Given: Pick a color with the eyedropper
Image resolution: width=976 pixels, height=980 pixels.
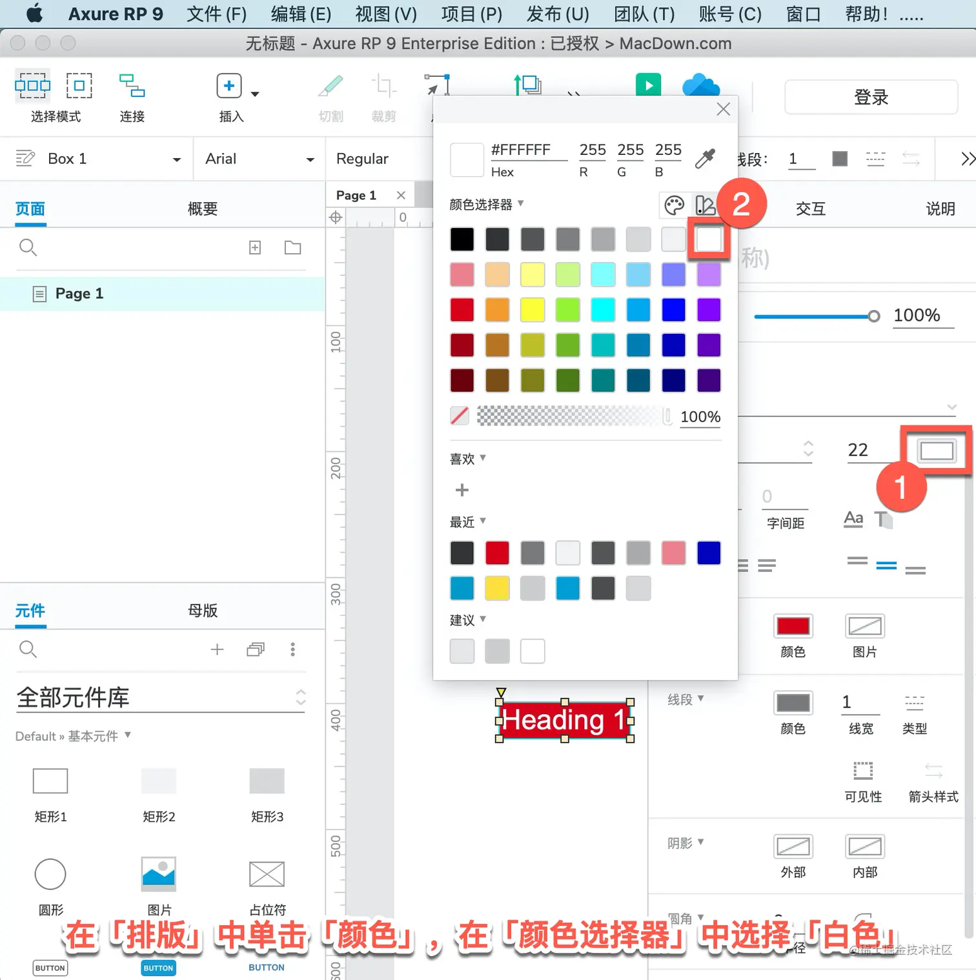Looking at the screenshot, I should (706, 158).
